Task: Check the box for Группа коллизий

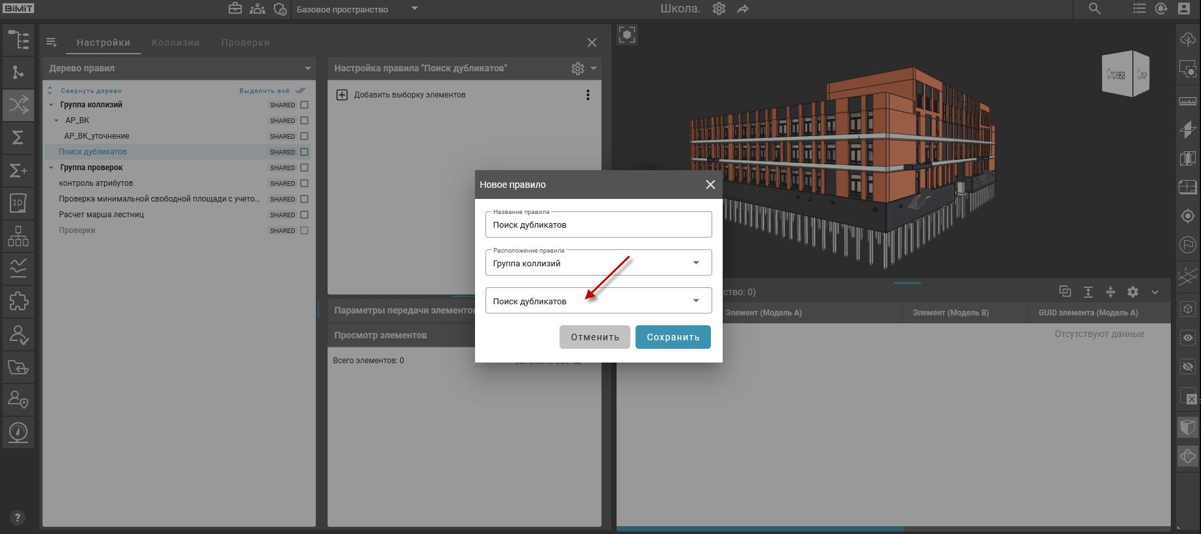Action: pos(304,105)
